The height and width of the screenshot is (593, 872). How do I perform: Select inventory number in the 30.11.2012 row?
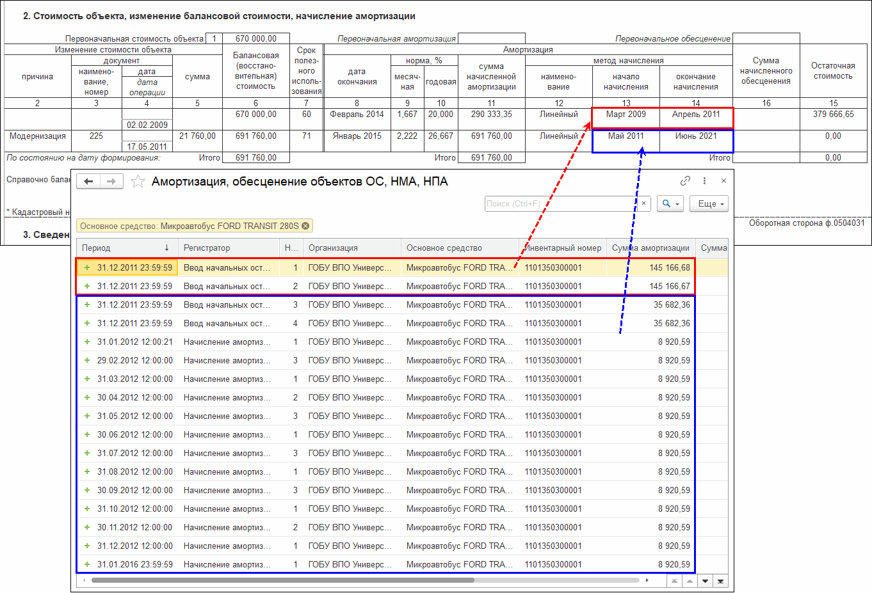click(563, 527)
